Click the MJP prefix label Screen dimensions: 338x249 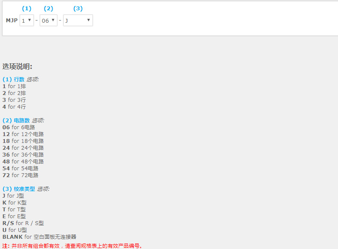12,21
